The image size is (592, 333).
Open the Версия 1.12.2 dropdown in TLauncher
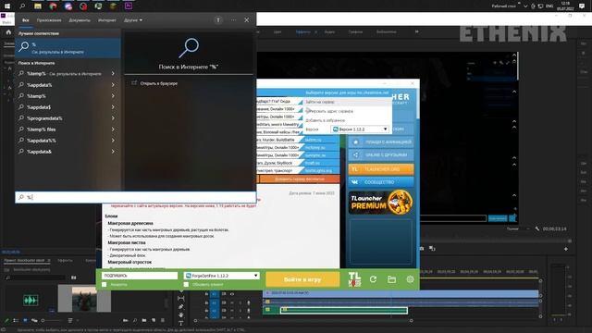pyautogui.click(x=360, y=129)
